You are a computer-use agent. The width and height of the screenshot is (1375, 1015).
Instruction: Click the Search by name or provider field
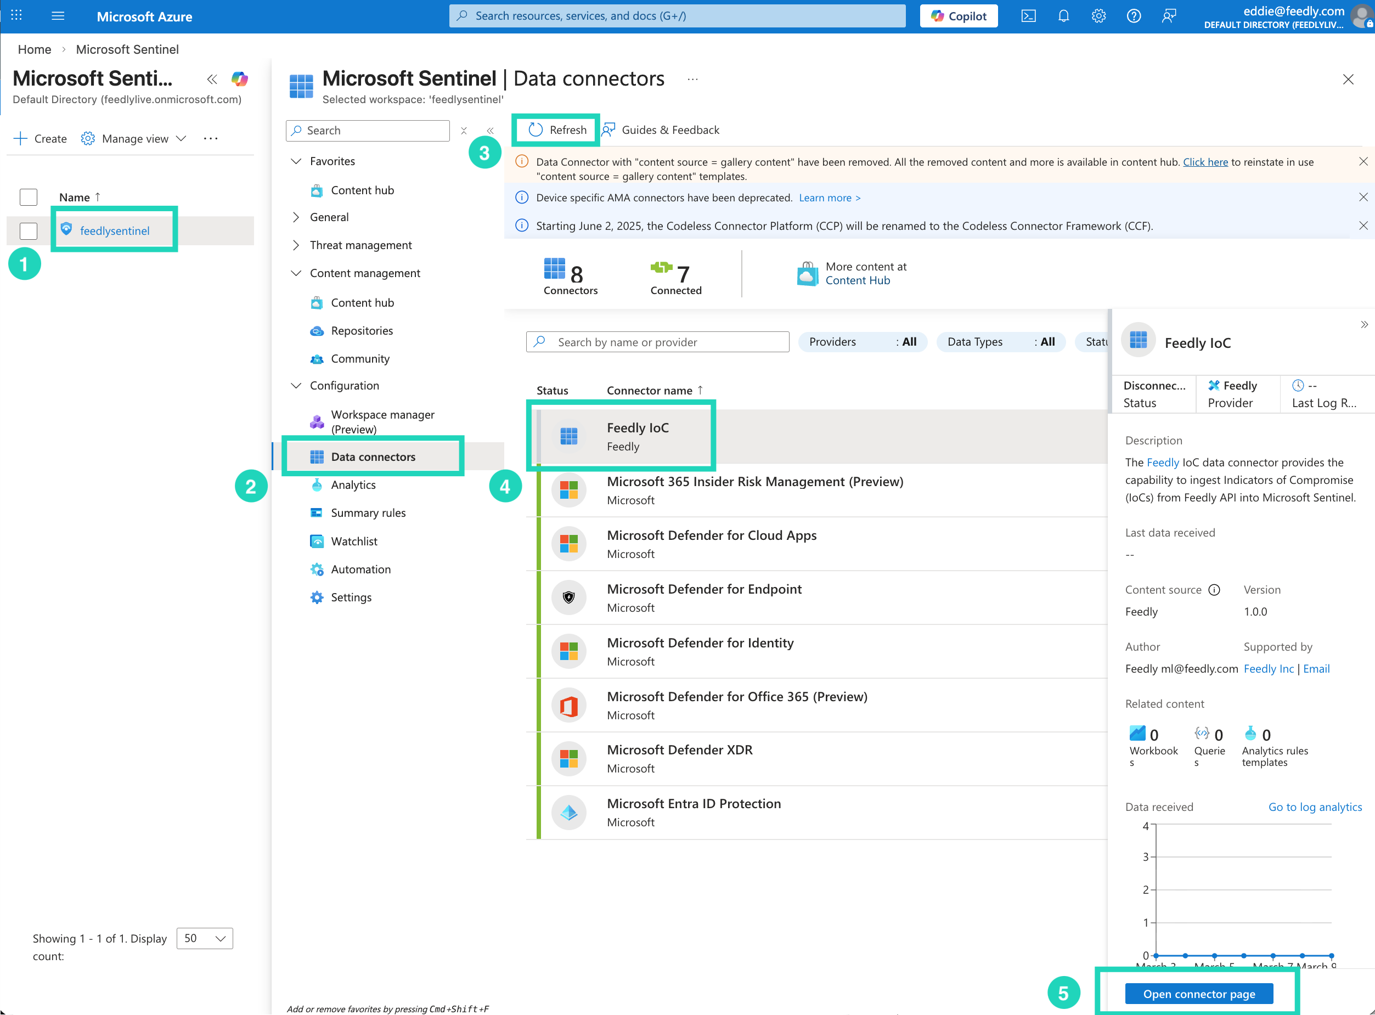[x=657, y=342]
